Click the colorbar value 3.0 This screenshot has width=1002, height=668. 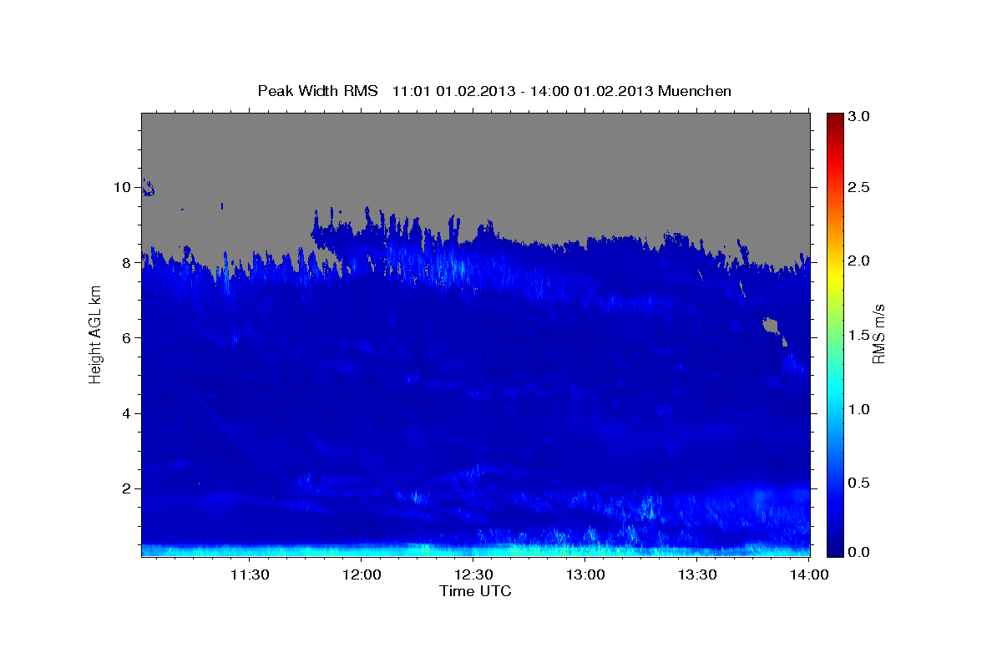(859, 117)
